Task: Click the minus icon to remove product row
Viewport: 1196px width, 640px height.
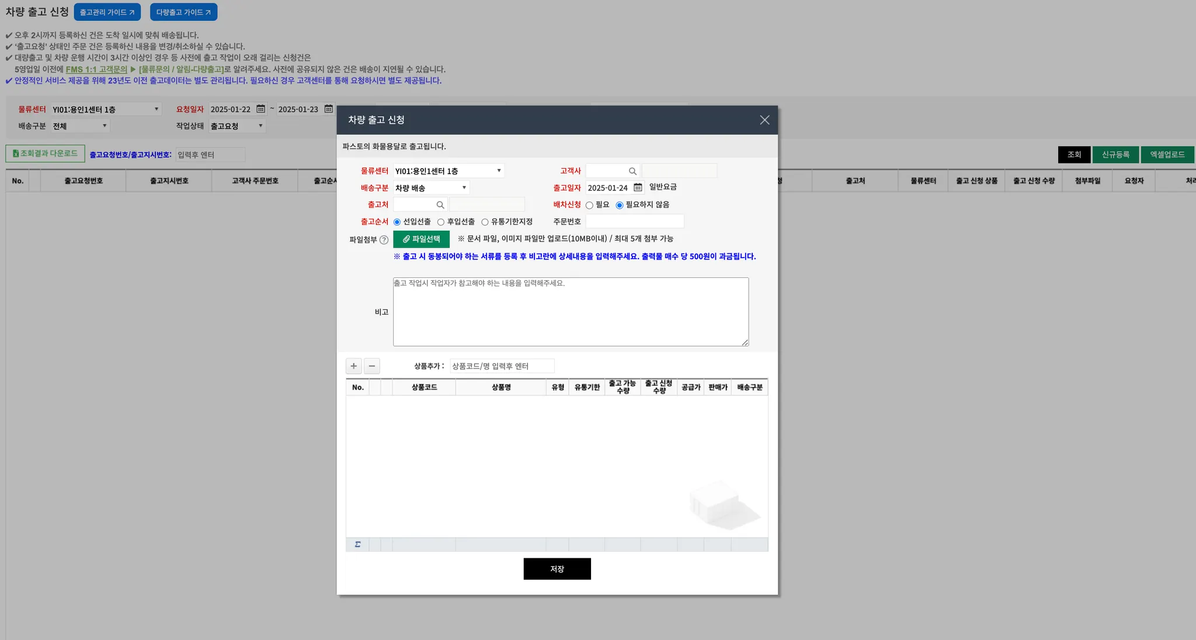Action: (x=372, y=366)
